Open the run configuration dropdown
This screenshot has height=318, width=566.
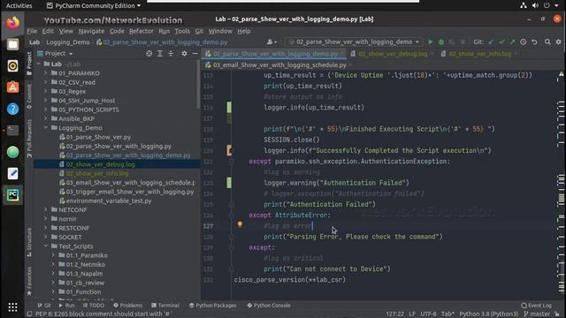coord(354,42)
